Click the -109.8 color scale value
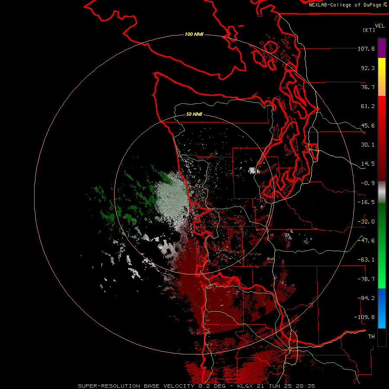Image resolution: width=389 pixels, height=389 pixels. (364, 317)
